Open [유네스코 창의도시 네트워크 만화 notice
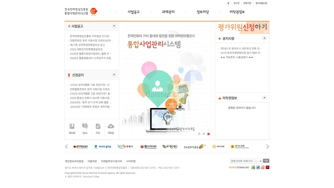 pyautogui.click(x=241, y=48)
